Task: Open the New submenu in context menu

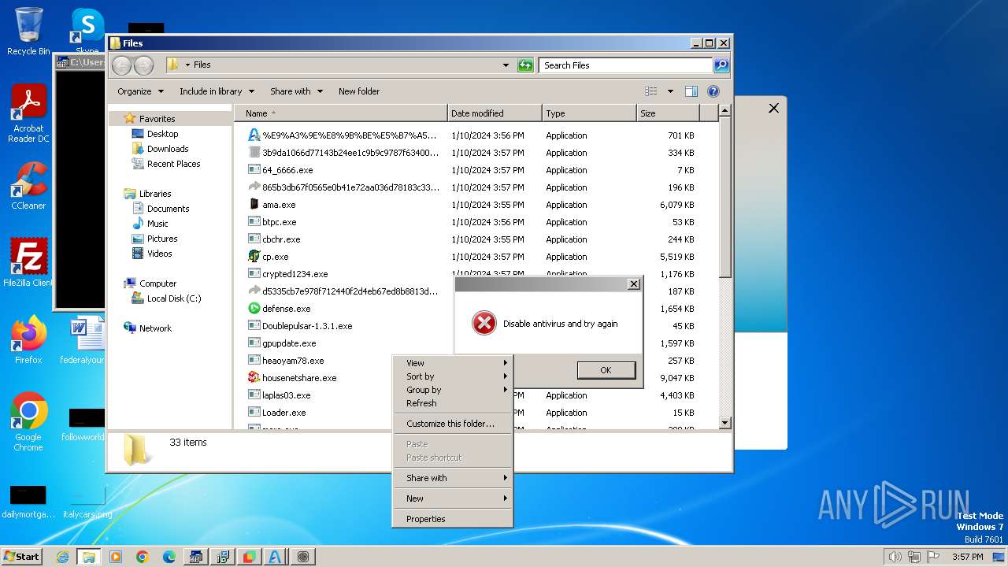Action: 453,498
